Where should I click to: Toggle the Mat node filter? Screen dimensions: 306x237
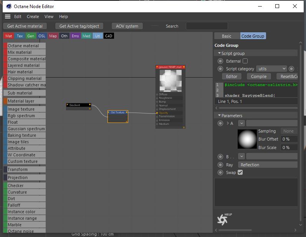[x=8, y=36]
